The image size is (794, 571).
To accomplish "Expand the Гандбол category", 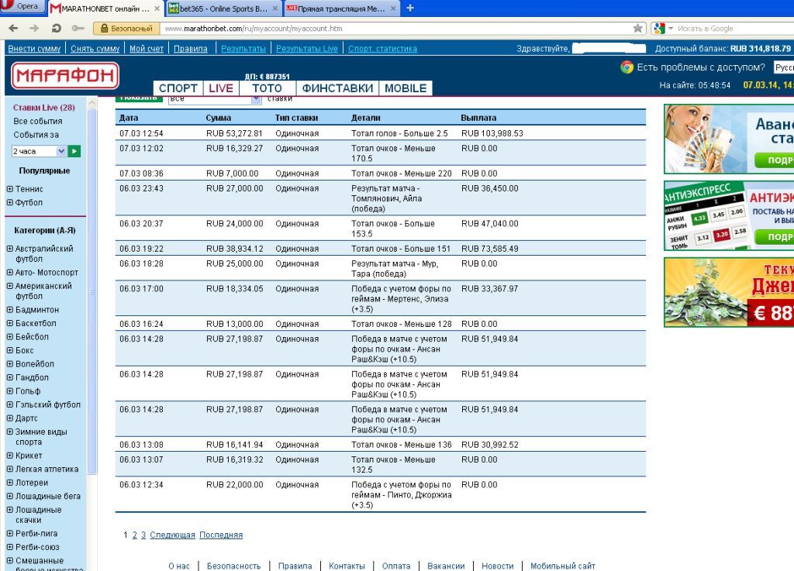I will pos(9,377).
